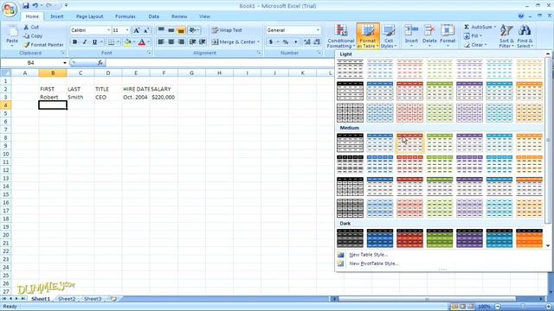Open the Fill command
This screenshot has width=554, height=311.
pos(473,36)
